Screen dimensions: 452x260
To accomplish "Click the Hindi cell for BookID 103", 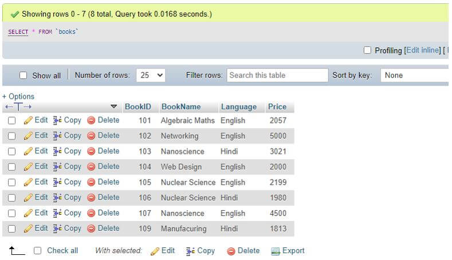I will pyautogui.click(x=229, y=151).
